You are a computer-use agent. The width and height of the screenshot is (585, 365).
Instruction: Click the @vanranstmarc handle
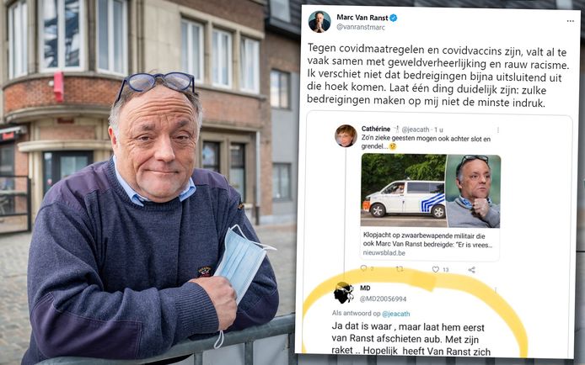[361, 27]
